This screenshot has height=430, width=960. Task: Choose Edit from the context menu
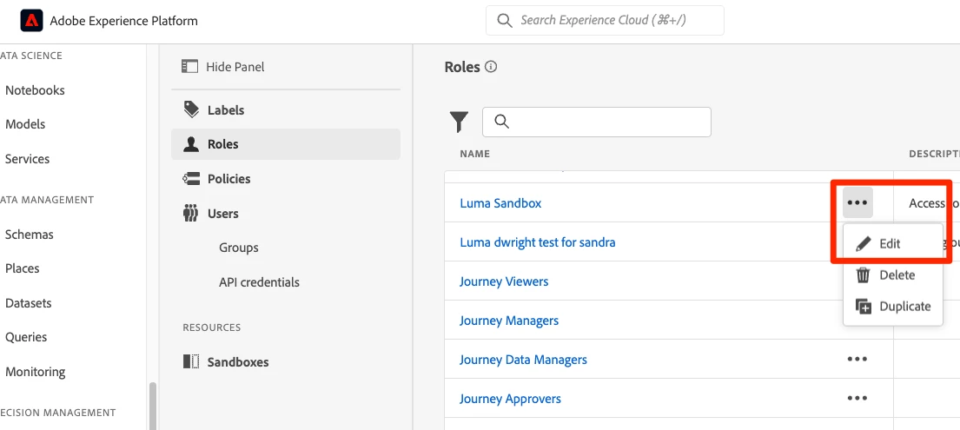click(890, 244)
